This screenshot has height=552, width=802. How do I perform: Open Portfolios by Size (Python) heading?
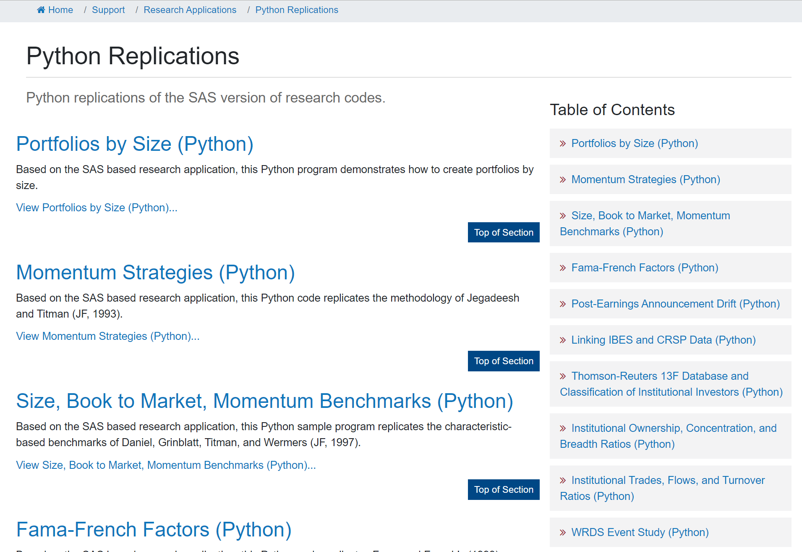(x=135, y=144)
